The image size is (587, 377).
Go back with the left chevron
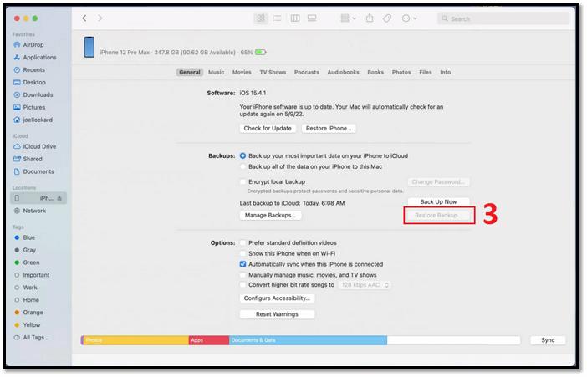click(x=84, y=18)
